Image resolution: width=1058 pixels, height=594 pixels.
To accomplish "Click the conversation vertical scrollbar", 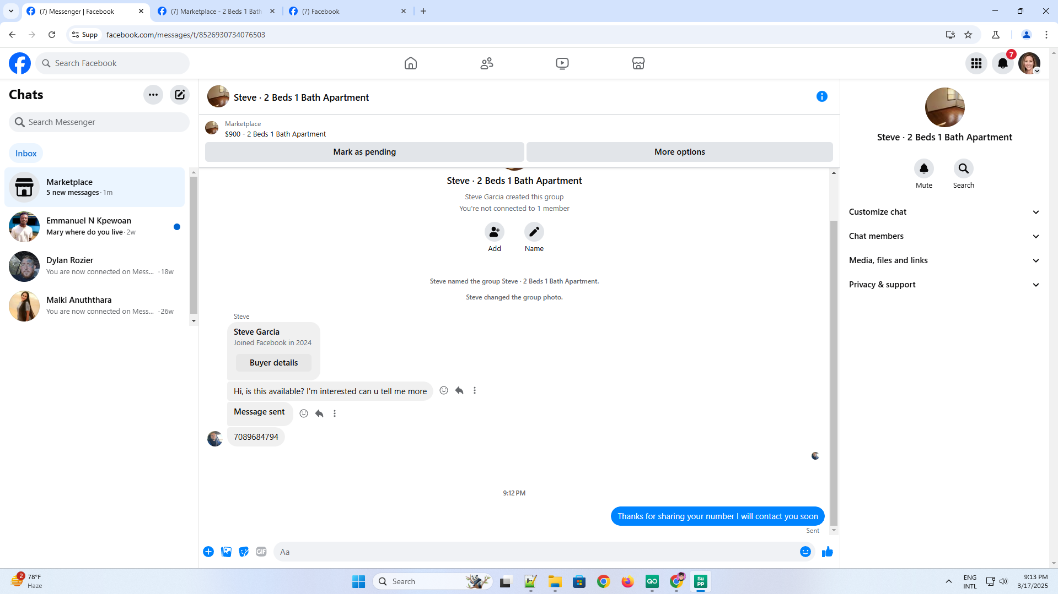I will point(834,372).
